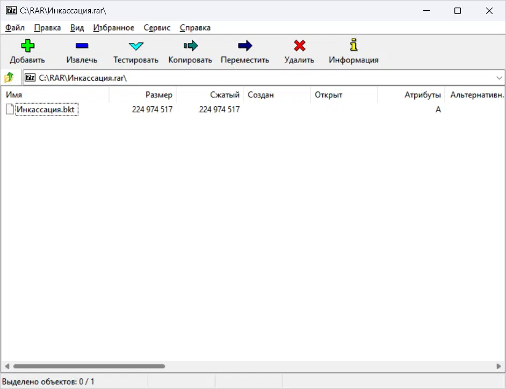Click the horizontal scrollbar thumb
Viewport: 506px width, 389px height.
[x=89, y=366]
